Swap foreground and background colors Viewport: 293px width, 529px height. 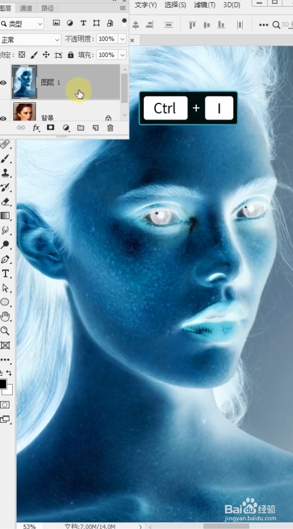pyautogui.click(x=9, y=372)
